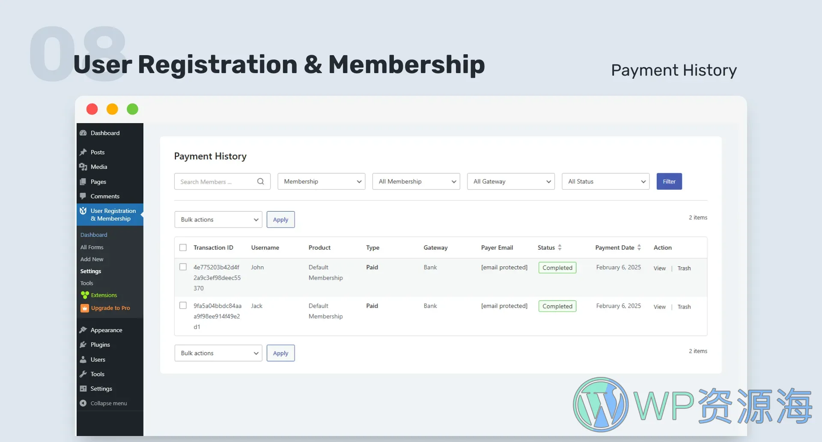View Jack's payment details
This screenshot has height=442, width=822.
[660, 306]
